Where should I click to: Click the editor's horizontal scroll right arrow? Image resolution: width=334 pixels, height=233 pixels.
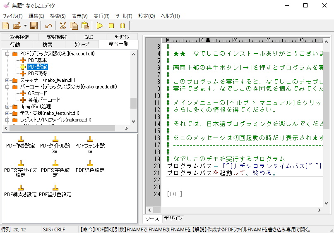click(x=319, y=210)
